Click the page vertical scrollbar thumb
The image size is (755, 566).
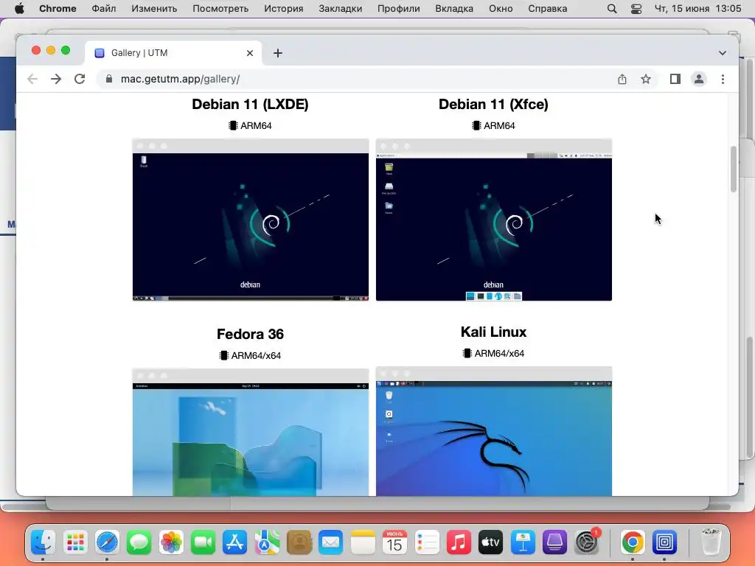tap(734, 170)
